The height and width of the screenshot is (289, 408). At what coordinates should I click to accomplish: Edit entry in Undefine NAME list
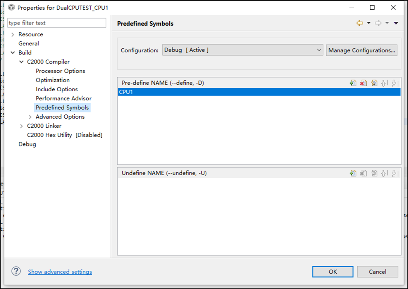pos(374,173)
